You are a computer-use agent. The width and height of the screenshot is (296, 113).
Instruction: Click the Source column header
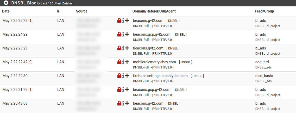tap(81, 11)
